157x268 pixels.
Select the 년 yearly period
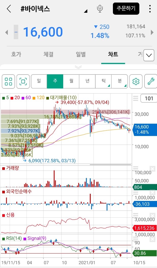click(87, 81)
